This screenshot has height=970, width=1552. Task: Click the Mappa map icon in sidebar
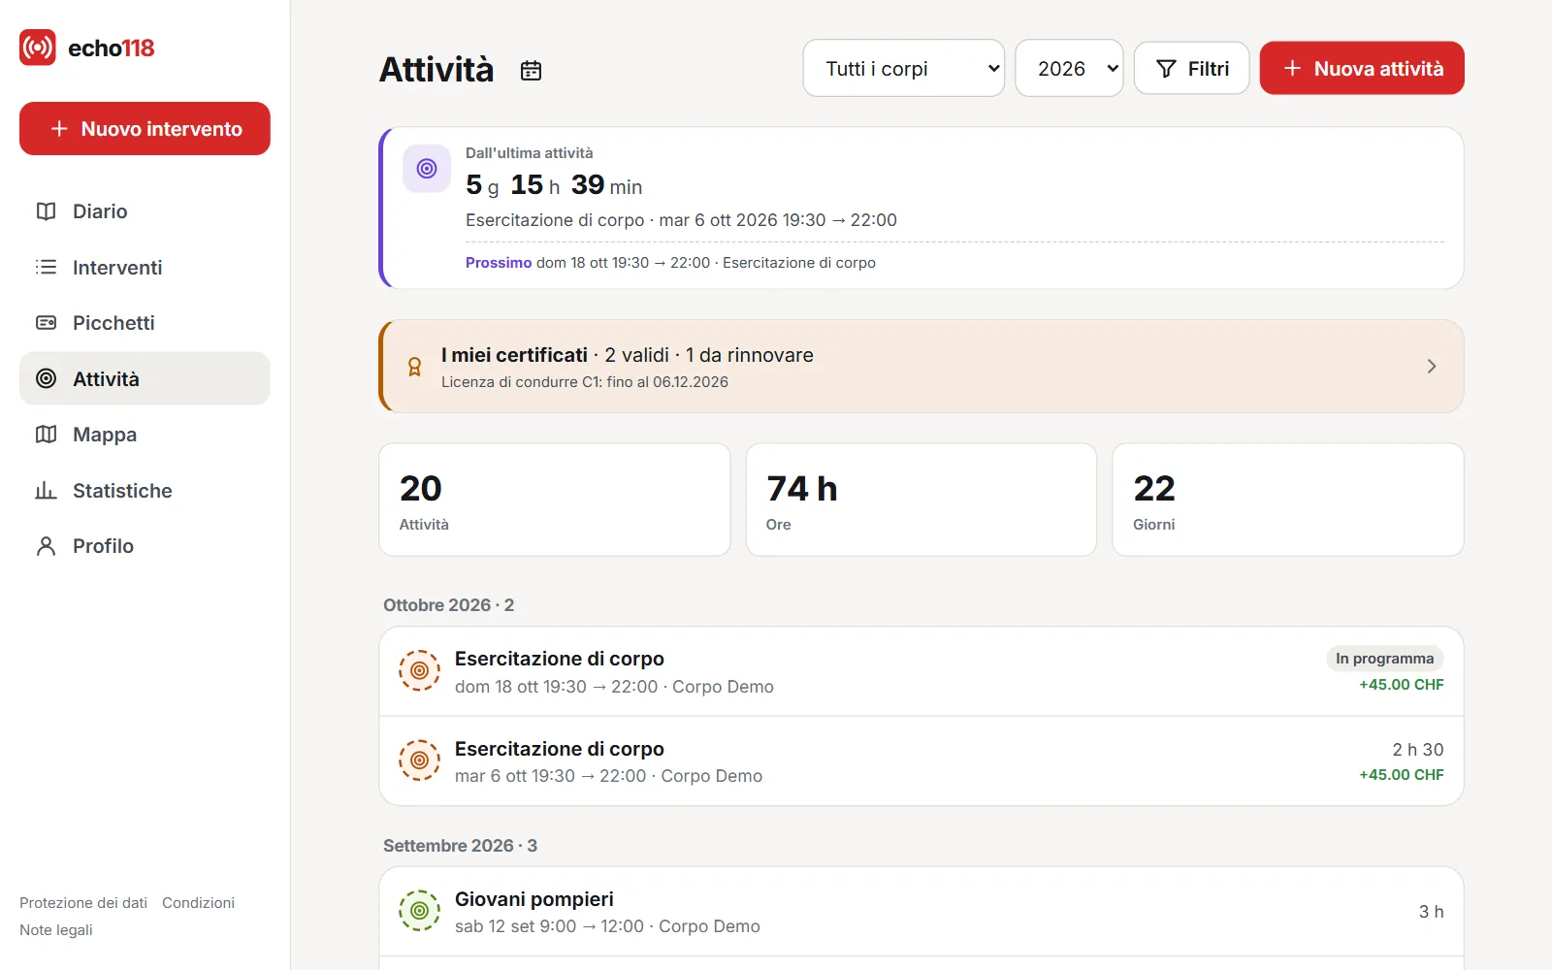(x=46, y=435)
